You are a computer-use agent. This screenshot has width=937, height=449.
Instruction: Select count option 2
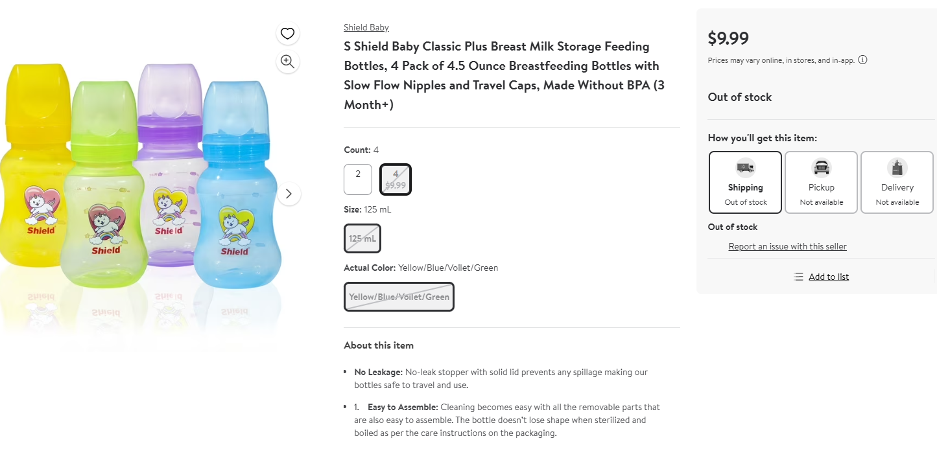(358, 179)
